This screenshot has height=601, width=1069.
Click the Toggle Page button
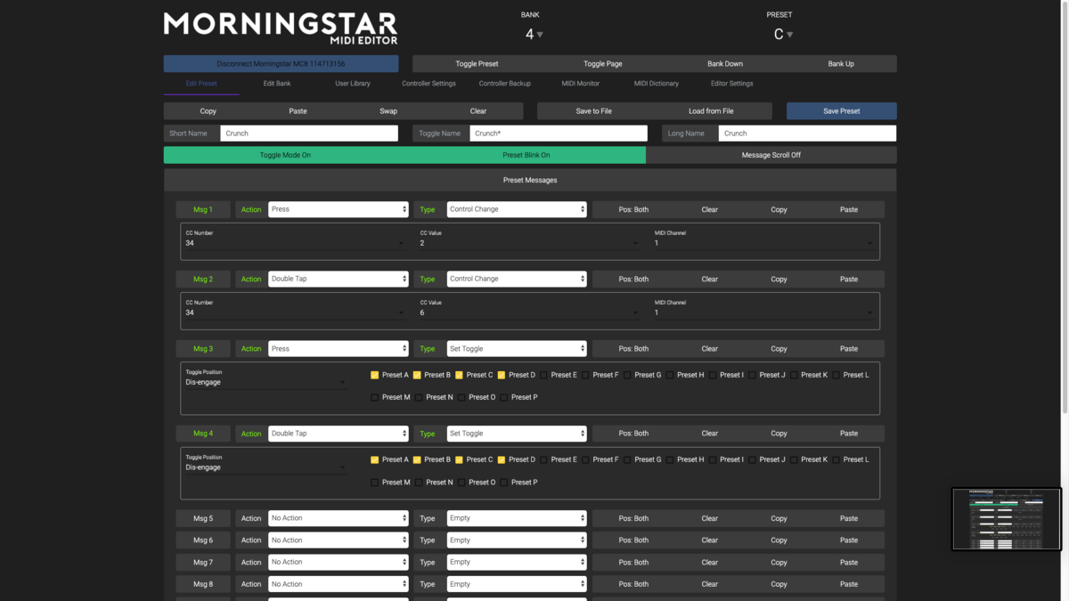602,64
